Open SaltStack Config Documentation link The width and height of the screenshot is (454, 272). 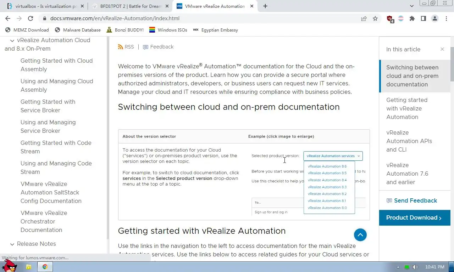click(x=51, y=192)
